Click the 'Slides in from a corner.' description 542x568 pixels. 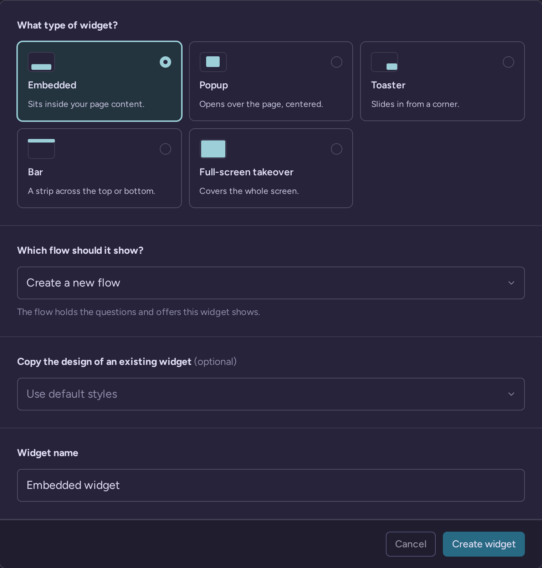click(415, 104)
